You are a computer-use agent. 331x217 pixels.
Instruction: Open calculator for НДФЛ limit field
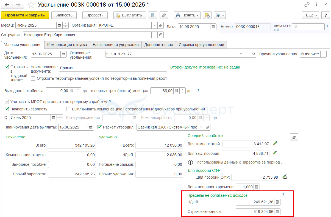click(277, 202)
